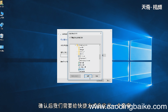The image size is (168, 112).
Task: Expand the SIGNUP folder node
Action: click(77, 52)
